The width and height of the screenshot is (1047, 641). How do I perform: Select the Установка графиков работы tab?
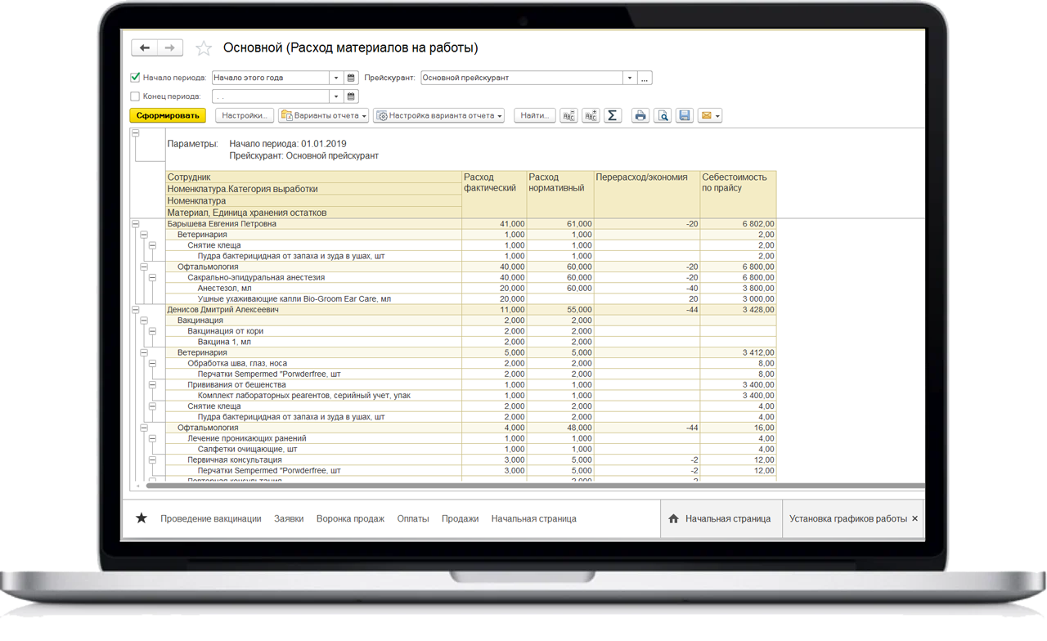pos(847,519)
